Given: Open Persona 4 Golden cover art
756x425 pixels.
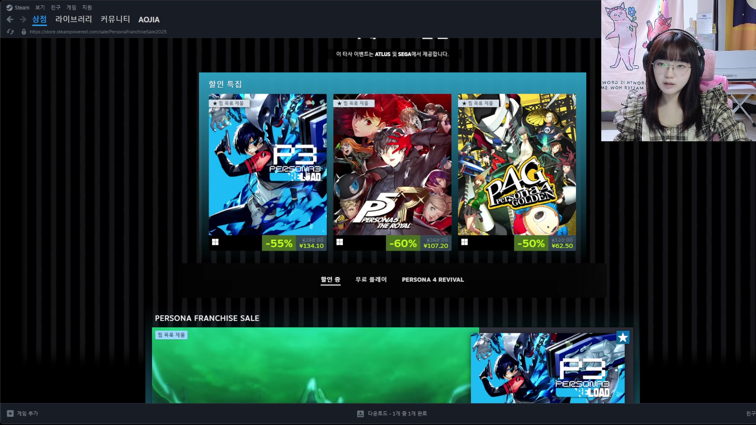Looking at the screenshot, I should 517,164.
